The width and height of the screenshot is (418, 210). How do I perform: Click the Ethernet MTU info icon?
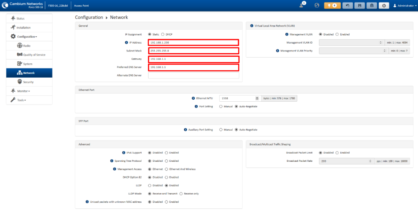(193, 98)
